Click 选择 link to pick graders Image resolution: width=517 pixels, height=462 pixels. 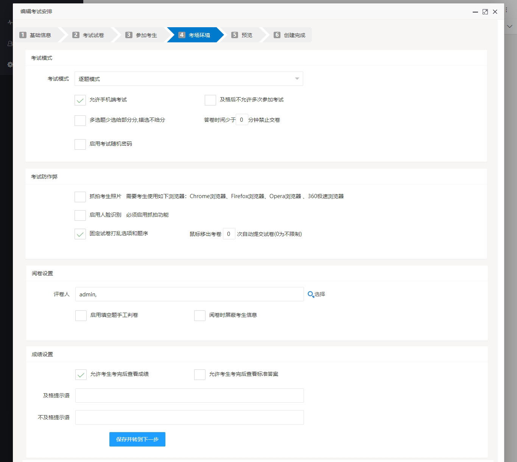320,295
